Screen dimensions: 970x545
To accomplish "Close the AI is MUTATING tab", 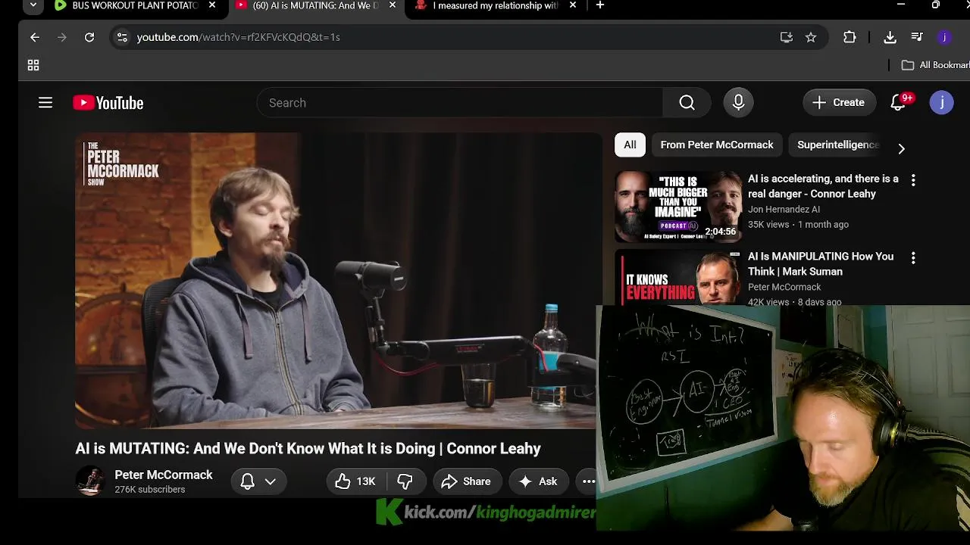I will tap(393, 5).
